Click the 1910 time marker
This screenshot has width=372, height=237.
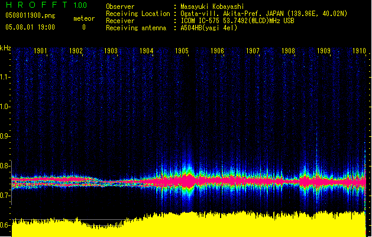click(x=359, y=51)
